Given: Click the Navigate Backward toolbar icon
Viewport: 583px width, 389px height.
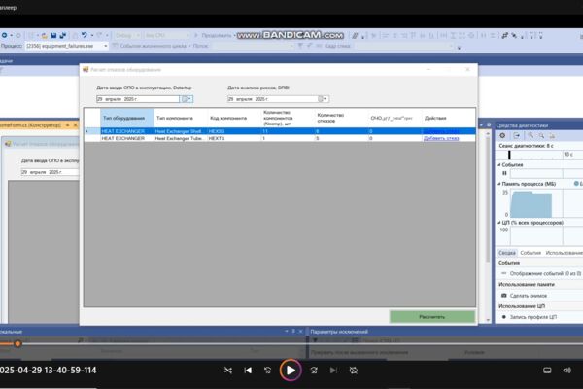Looking at the screenshot, I should (x=4, y=35).
